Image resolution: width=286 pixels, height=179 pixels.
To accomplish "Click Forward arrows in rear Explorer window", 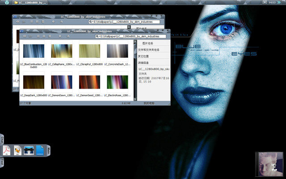I will click(x=24, y=21).
